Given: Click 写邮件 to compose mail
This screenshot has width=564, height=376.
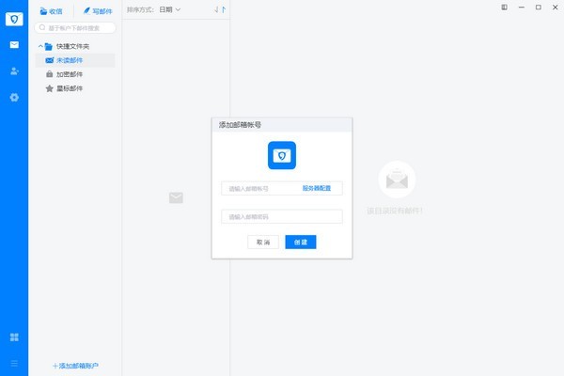Looking at the screenshot, I should point(98,11).
